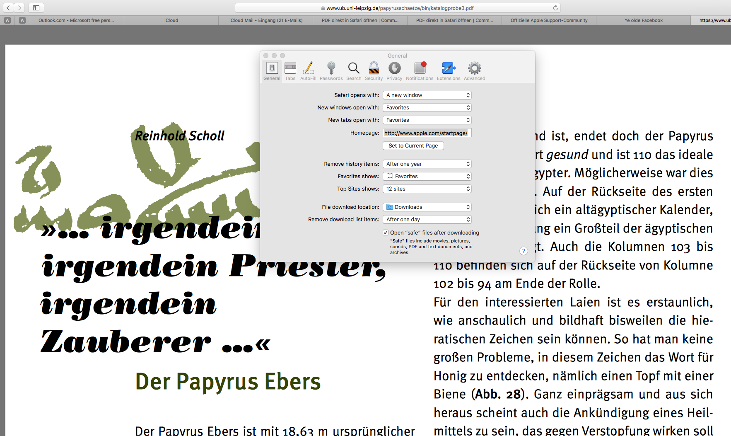Reload the page from the address bar
Image resolution: width=731 pixels, height=436 pixels.
[x=555, y=8]
